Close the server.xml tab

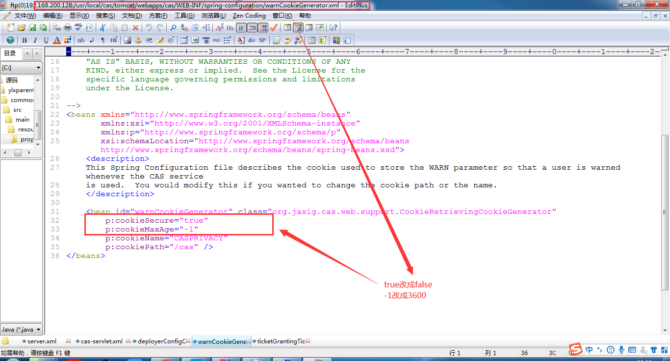68,341
